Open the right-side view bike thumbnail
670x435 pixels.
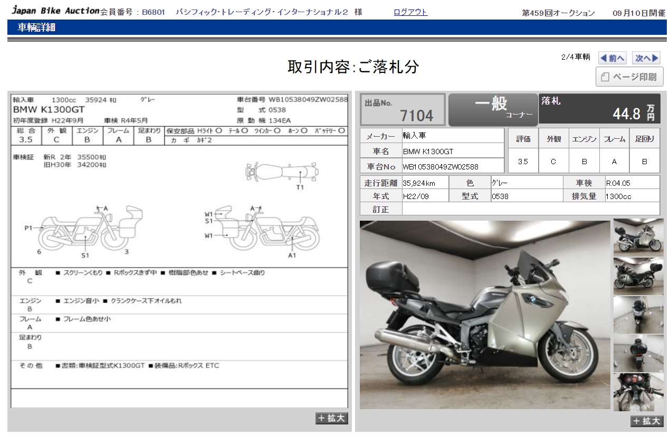pos(638,237)
